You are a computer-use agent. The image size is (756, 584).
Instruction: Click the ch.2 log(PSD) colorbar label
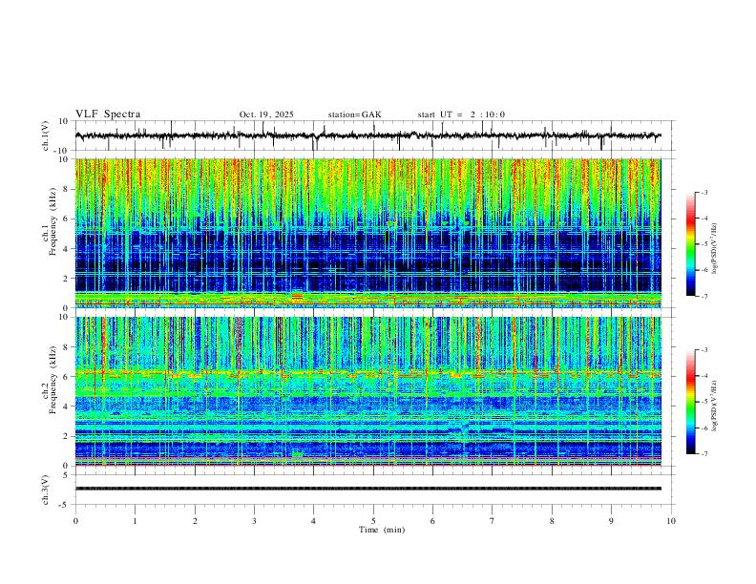click(x=715, y=406)
